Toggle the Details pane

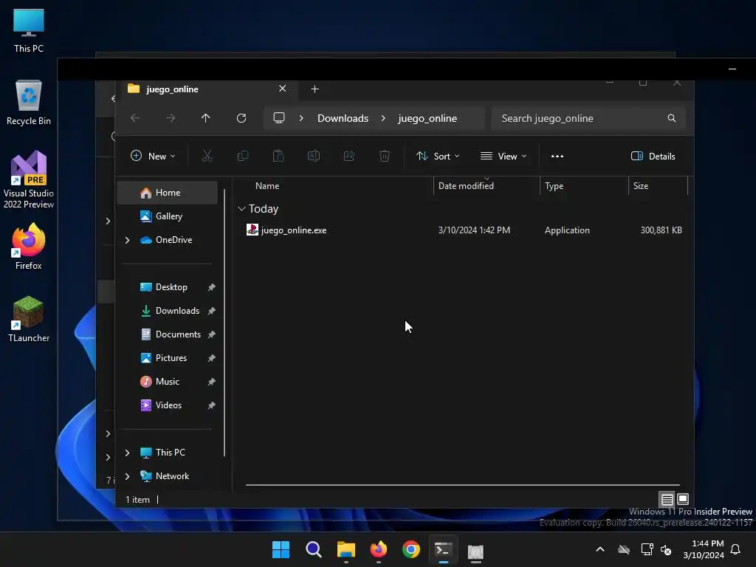[x=653, y=157]
